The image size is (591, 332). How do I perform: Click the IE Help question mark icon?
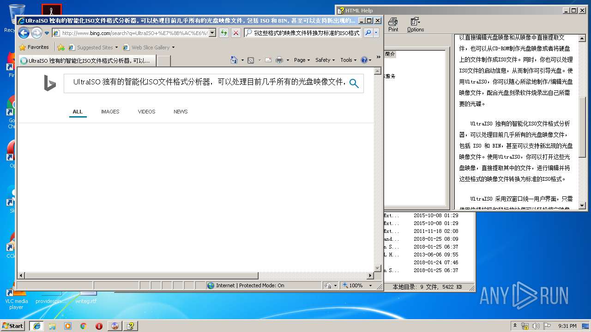(x=364, y=60)
